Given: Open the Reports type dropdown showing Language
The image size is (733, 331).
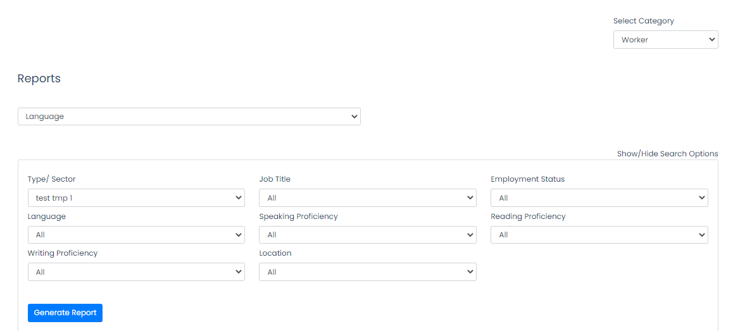Looking at the screenshot, I should [189, 116].
